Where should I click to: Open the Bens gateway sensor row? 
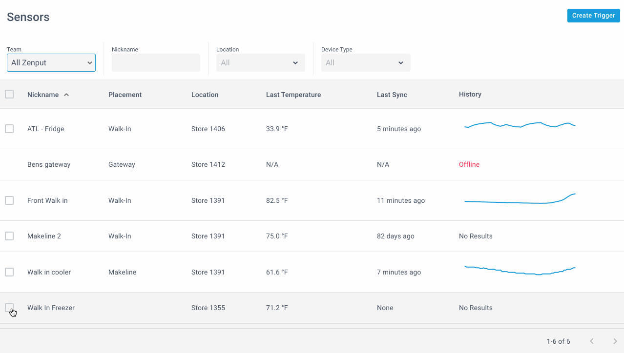pos(312,165)
